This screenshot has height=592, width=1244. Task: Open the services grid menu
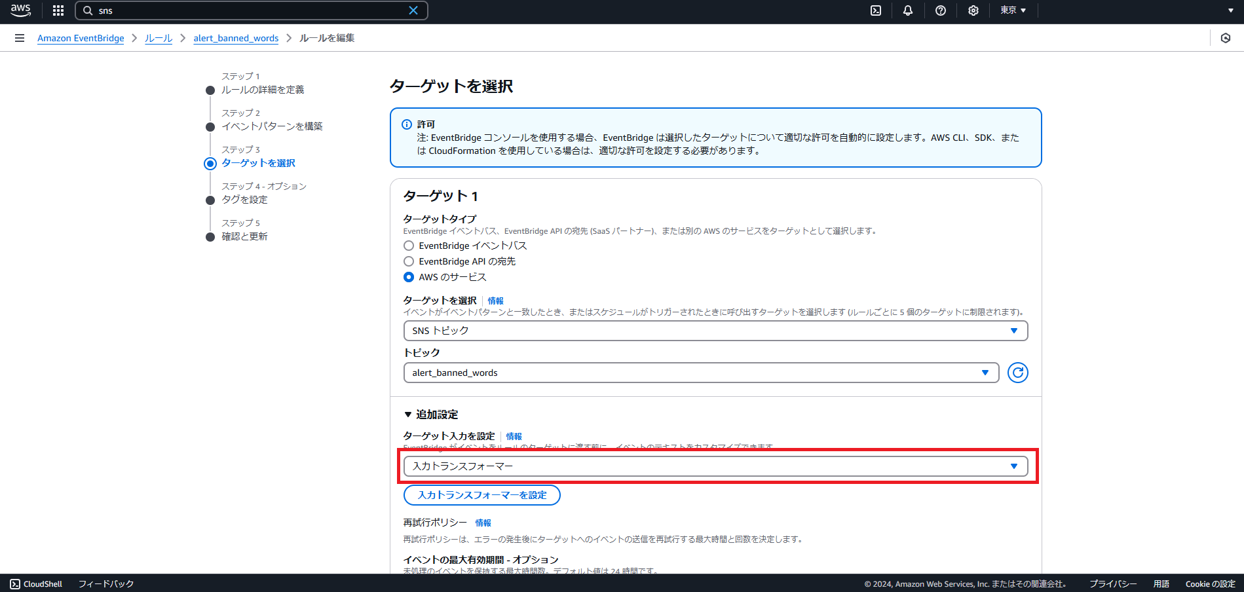[x=58, y=10]
